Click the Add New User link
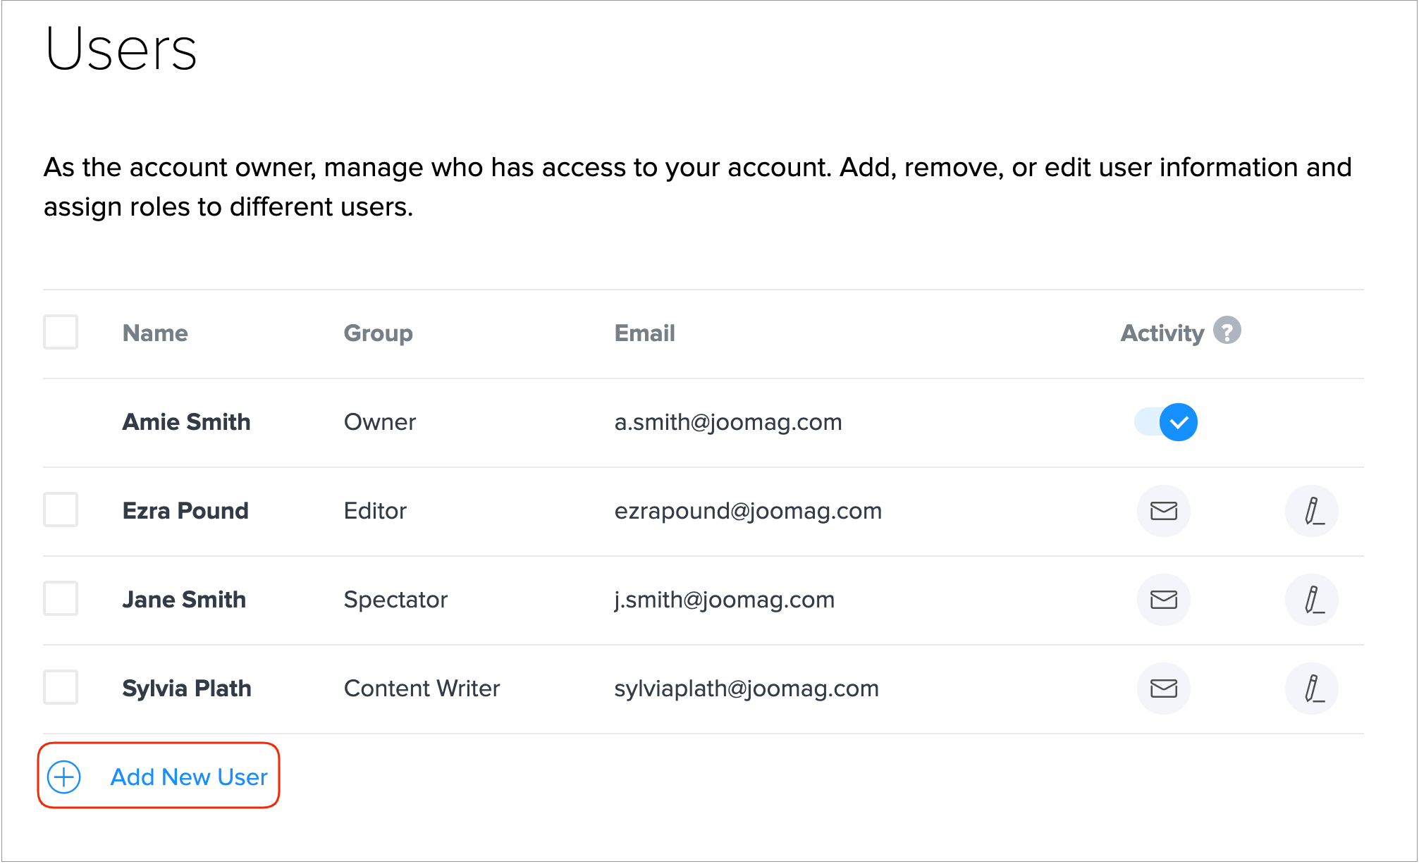The width and height of the screenshot is (1419, 864). pos(189,777)
